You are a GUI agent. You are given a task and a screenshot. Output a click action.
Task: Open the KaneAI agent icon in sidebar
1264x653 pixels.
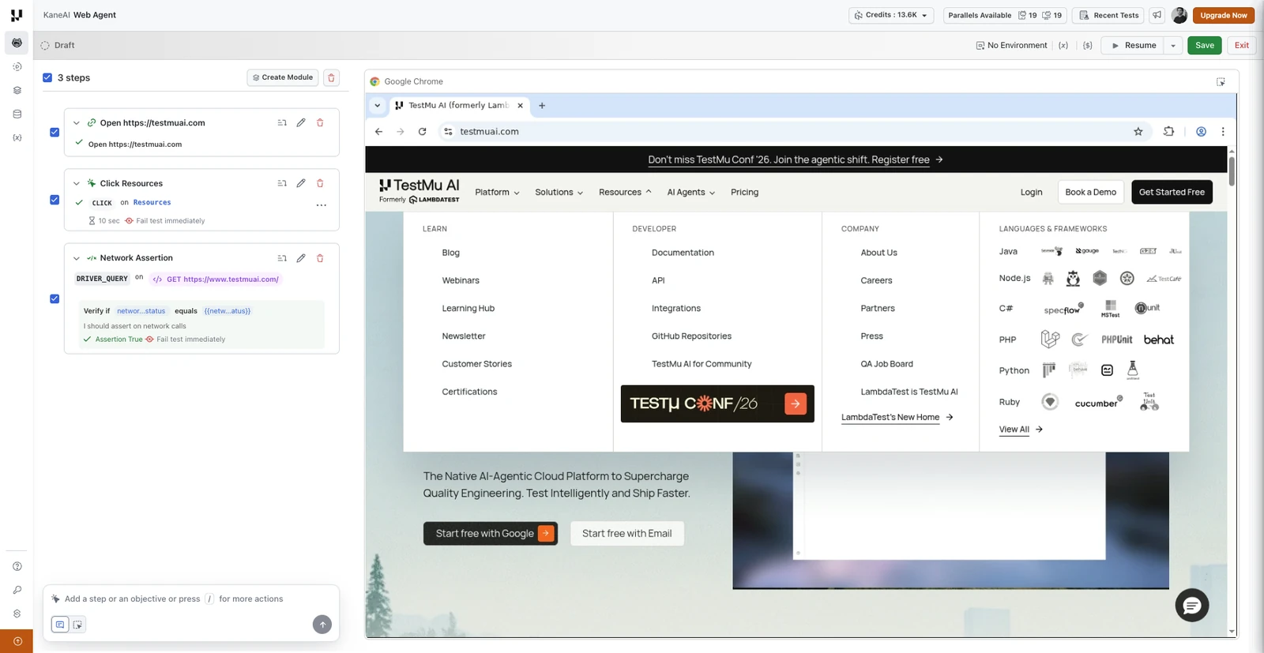click(x=17, y=43)
